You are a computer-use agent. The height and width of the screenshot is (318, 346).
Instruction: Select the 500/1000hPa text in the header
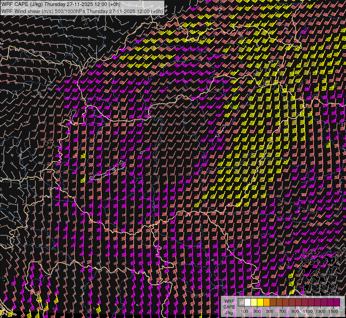pyautogui.click(x=70, y=11)
